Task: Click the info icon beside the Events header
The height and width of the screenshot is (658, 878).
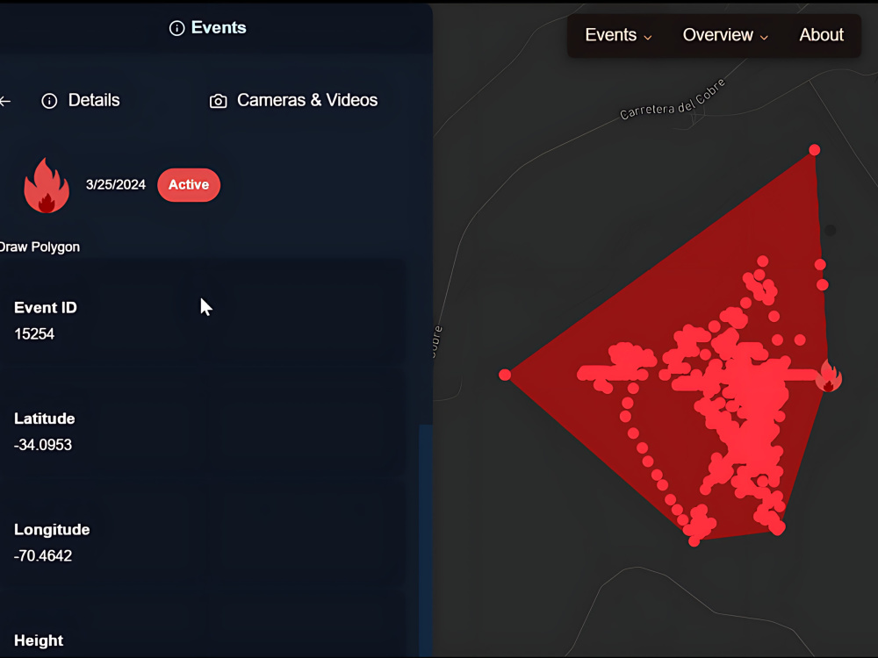Action: [x=177, y=28]
